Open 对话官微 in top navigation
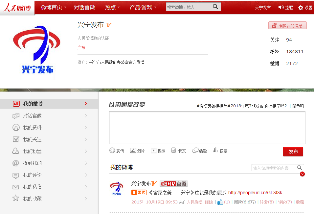 (84, 8)
